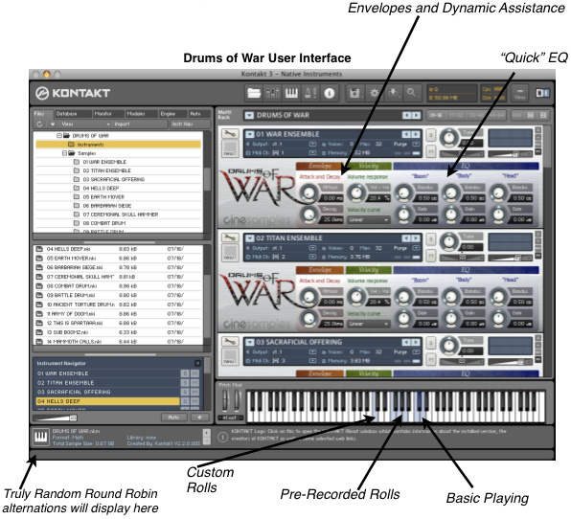Image resolution: width=571 pixels, height=519 pixels.
Task: Mute 01 War Ensemble with M button
Action: click(x=431, y=150)
